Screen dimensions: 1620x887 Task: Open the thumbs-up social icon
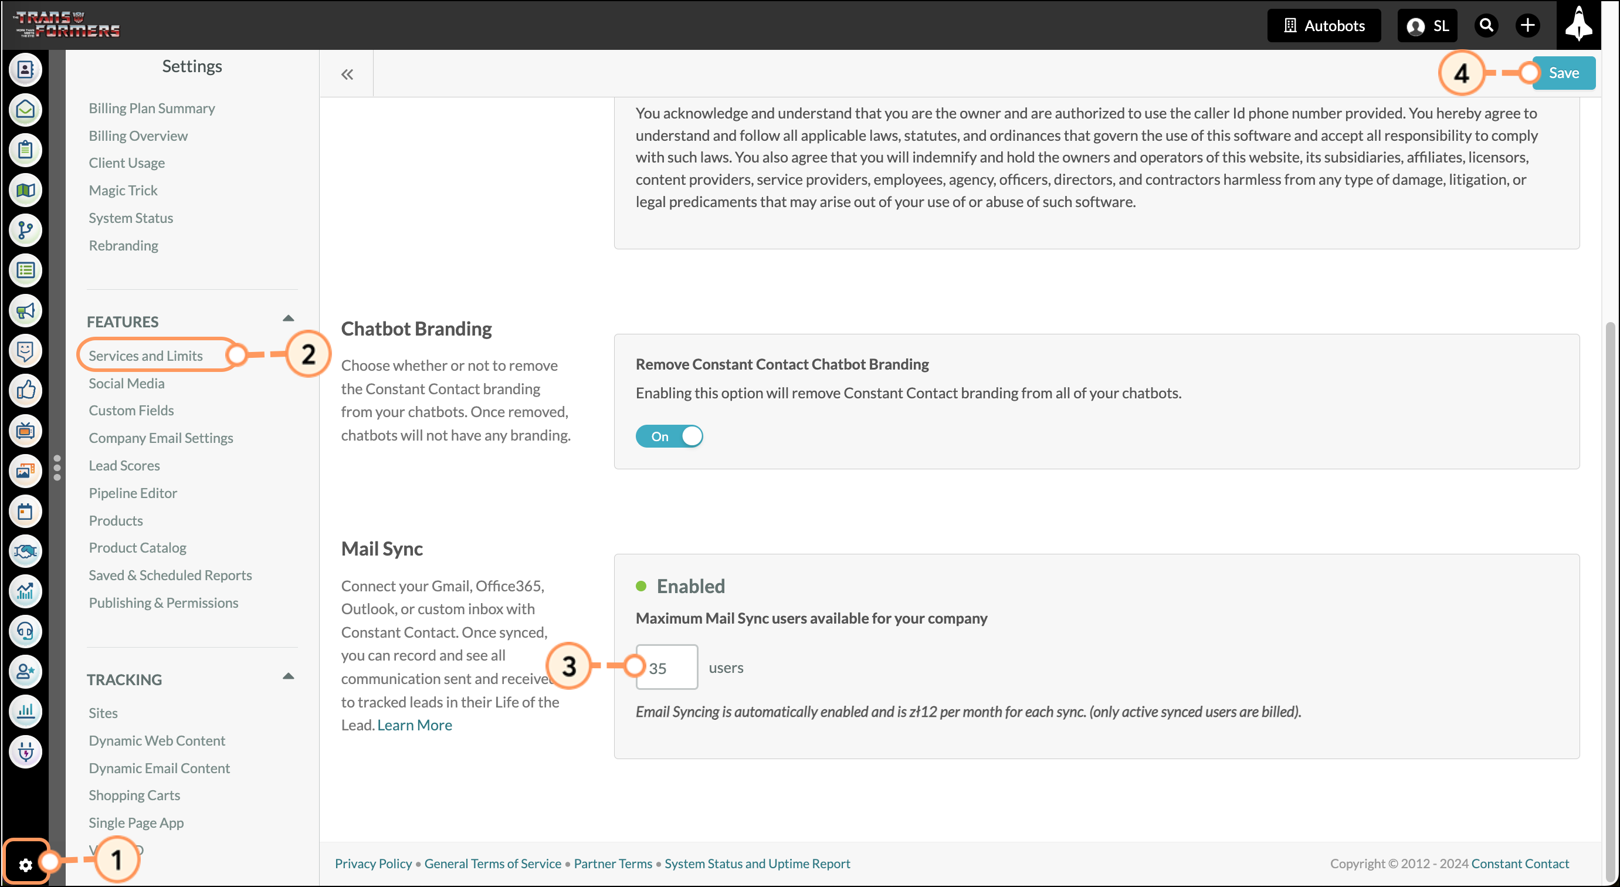click(x=25, y=391)
